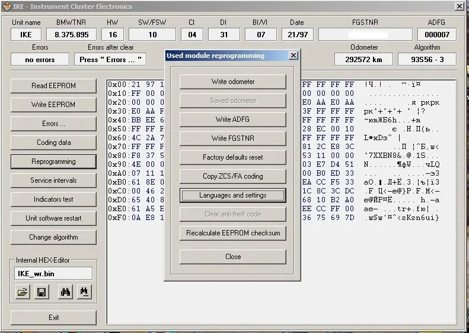Click the Algorithm value 93S56 - 3
Viewport: 469px width, 333px height.
click(427, 59)
